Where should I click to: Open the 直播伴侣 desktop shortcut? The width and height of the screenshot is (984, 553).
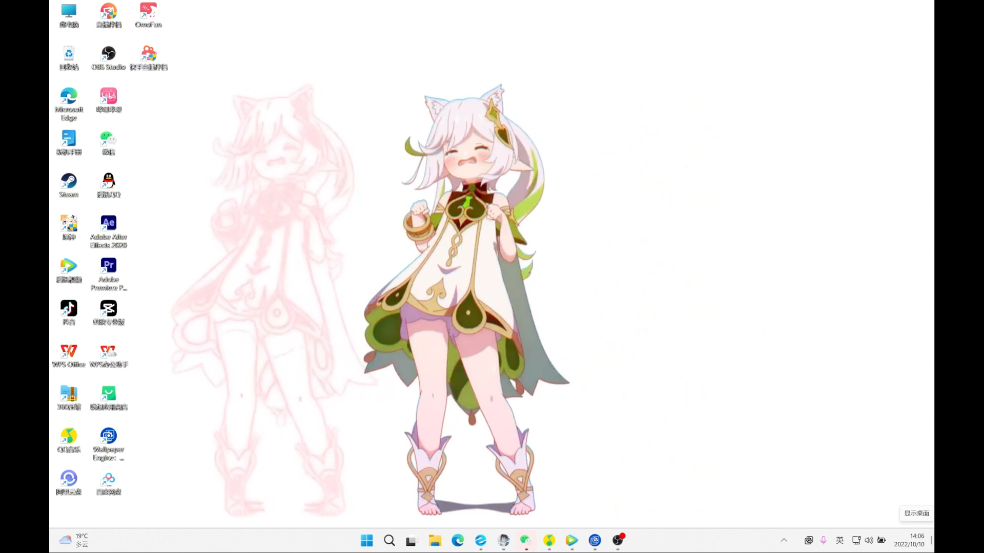point(109,16)
